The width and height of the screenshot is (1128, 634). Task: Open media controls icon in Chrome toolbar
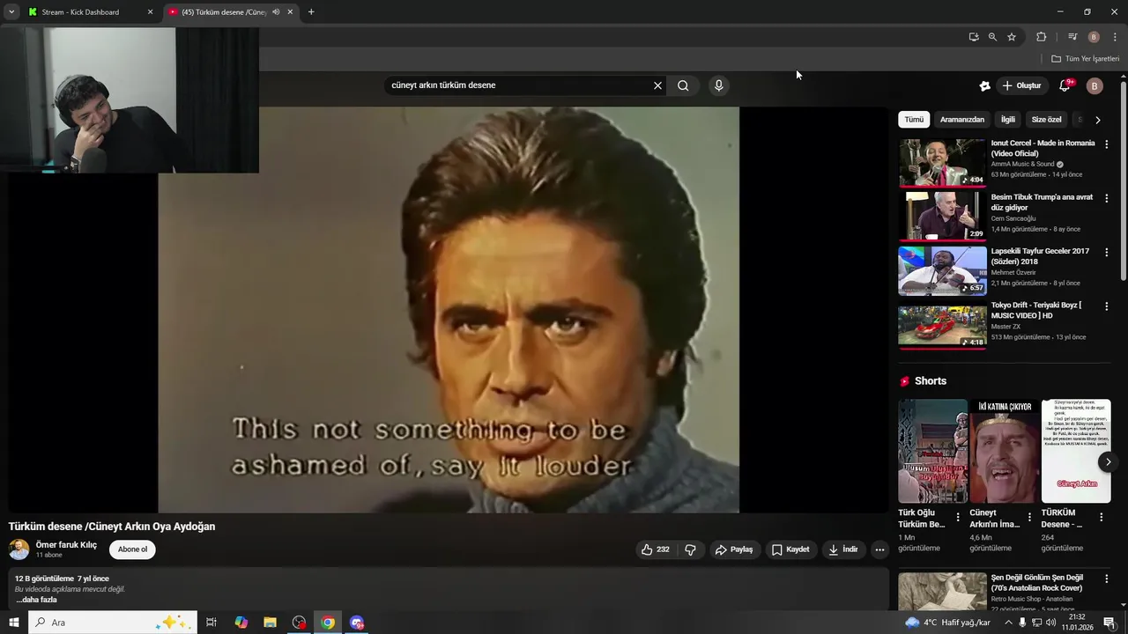tap(1072, 37)
